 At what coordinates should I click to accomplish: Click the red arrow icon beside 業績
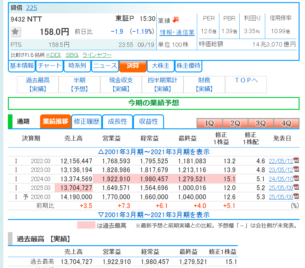pyautogui.click(x=176, y=20)
